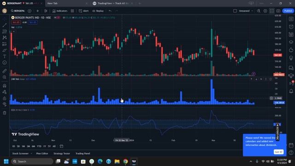Select the Fibonacci retracement tool
Screen dimensions: 295x166
[x=5, y=31]
